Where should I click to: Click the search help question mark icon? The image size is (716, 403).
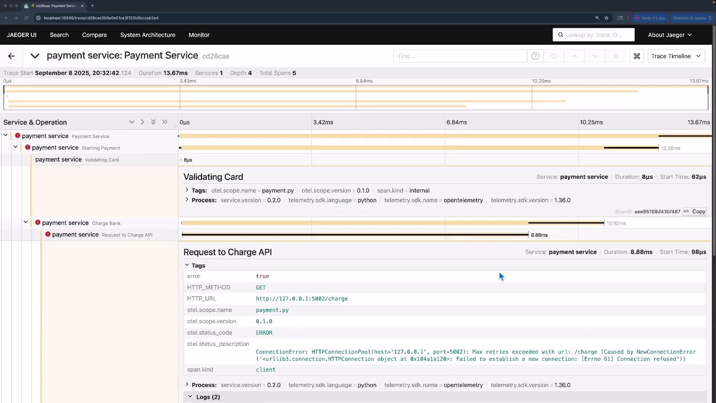pos(536,56)
